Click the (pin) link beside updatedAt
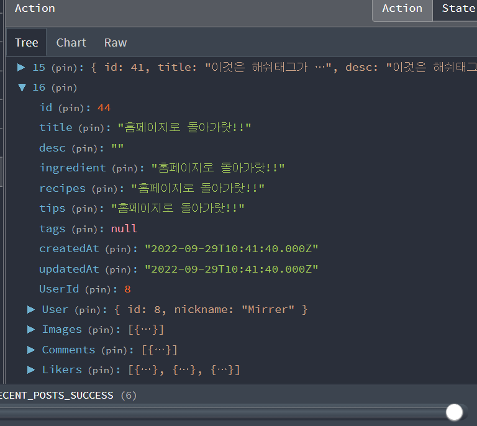The height and width of the screenshot is (426, 477). [118, 270]
